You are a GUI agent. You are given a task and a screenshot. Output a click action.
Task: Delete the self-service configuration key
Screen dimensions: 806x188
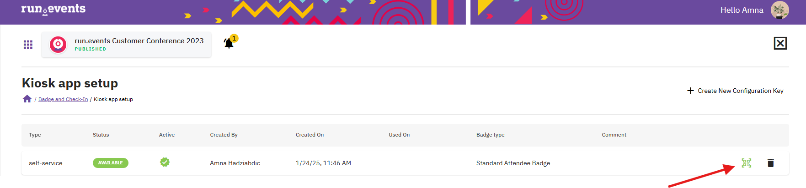click(771, 163)
